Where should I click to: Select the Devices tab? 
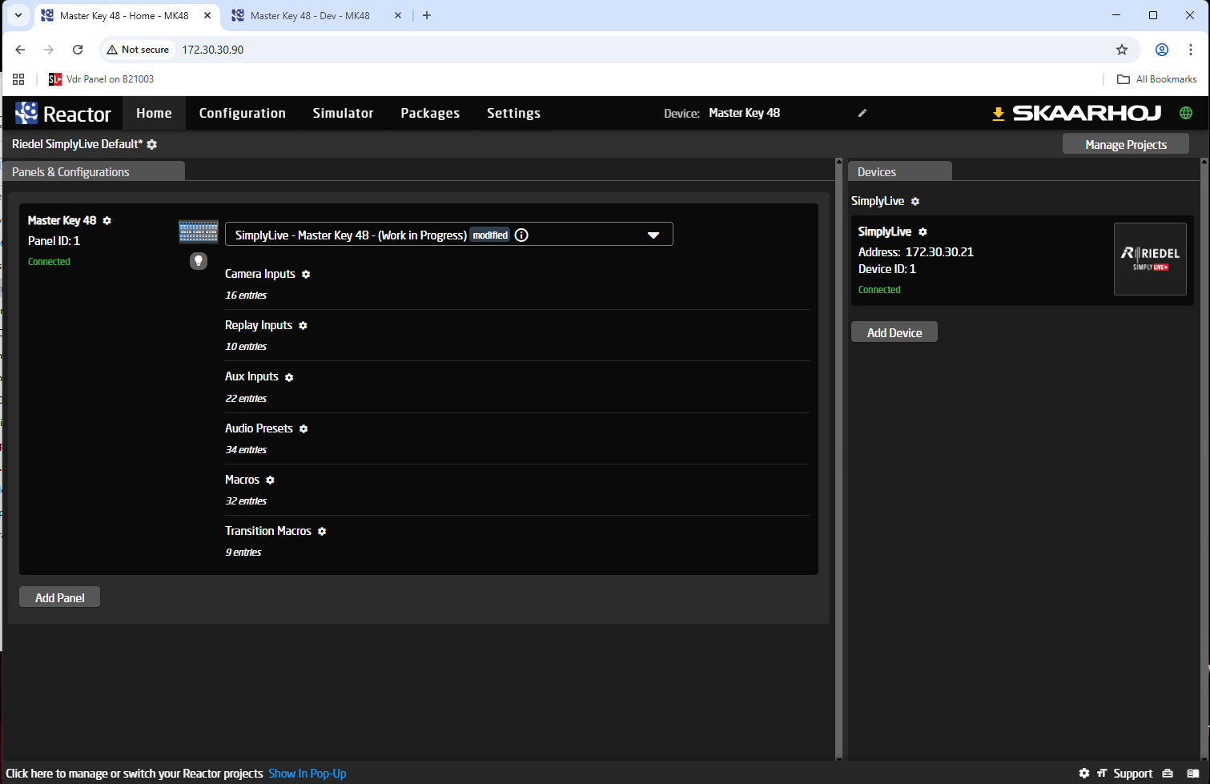click(x=900, y=171)
